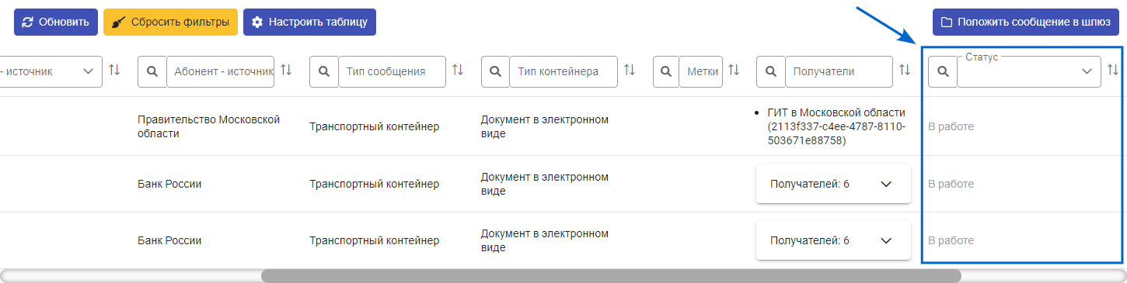
Task: Click the horizontal scrollbar thumb
Action: 611,275
